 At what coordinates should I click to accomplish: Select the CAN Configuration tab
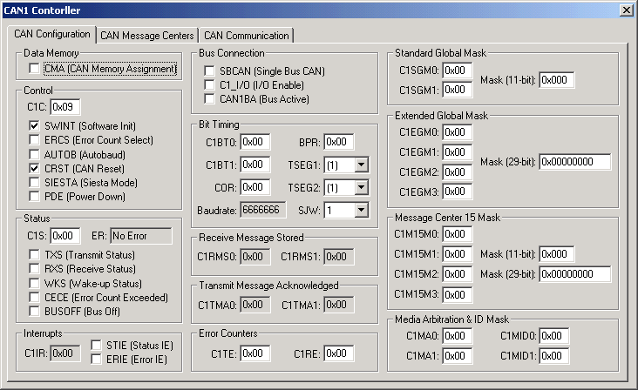pyautogui.click(x=51, y=34)
